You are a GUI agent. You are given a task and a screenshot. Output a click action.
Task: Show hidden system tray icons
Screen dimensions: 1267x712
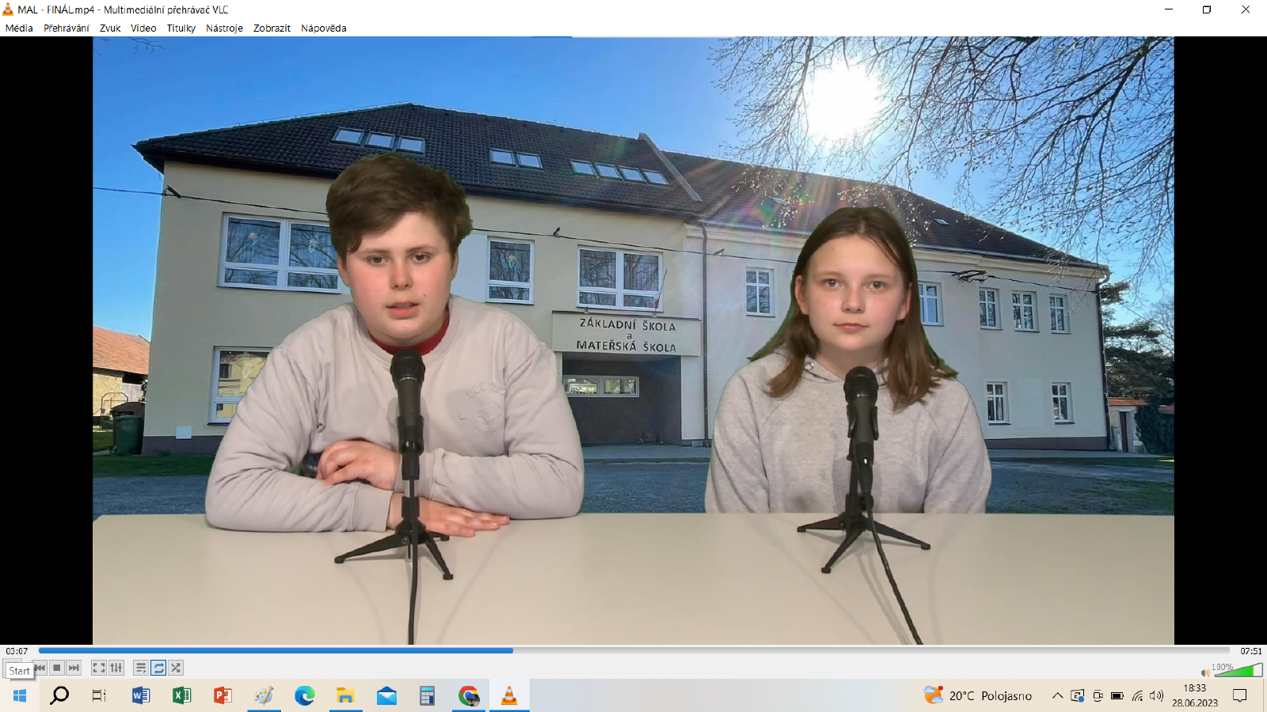point(1057,696)
